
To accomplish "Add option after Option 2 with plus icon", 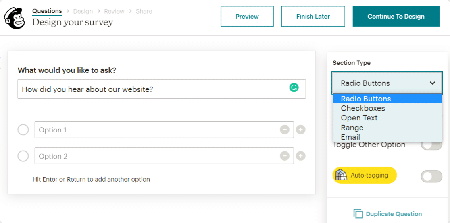I will (x=300, y=156).
